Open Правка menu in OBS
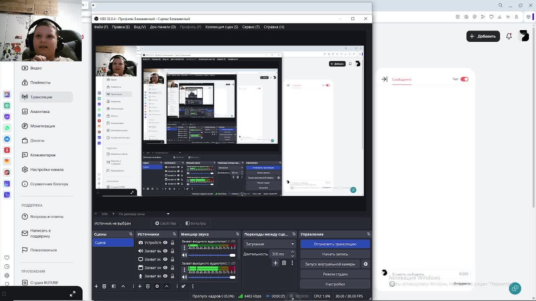This screenshot has width=536, height=301. (x=121, y=27)
